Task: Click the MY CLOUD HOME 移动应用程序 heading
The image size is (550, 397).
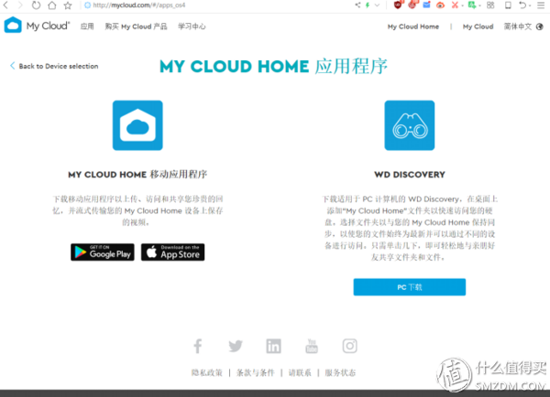Action: click(x=137, y=175)
